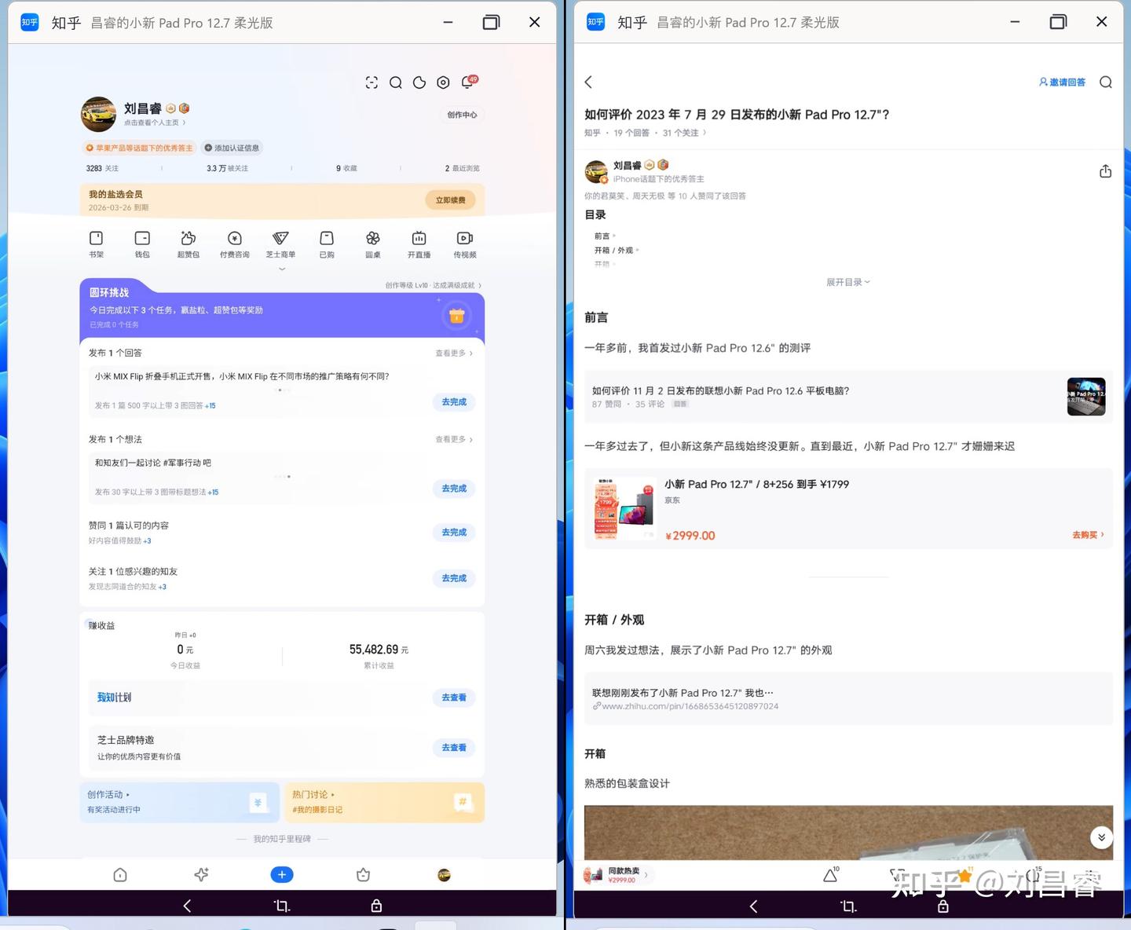Expand the shortcut row with the down chevron
Image resolution: width=1131 pixels, height=930 pixels.
(282, 269)
